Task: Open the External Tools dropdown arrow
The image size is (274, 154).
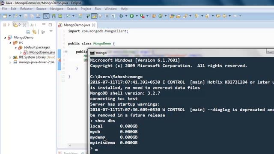Action: tap(147, 16)
